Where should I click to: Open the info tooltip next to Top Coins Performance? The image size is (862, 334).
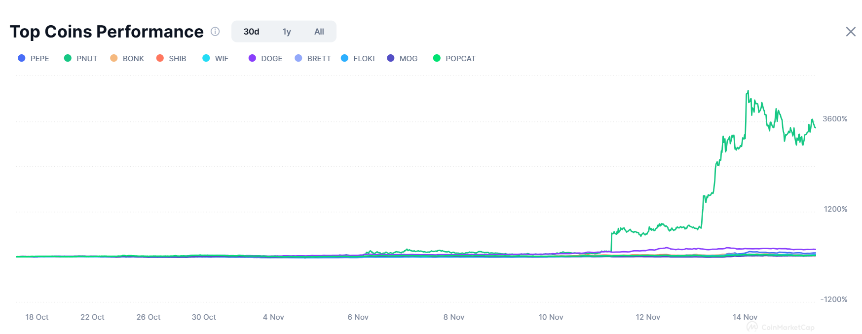pyautogui.click(x=215, y=32)
